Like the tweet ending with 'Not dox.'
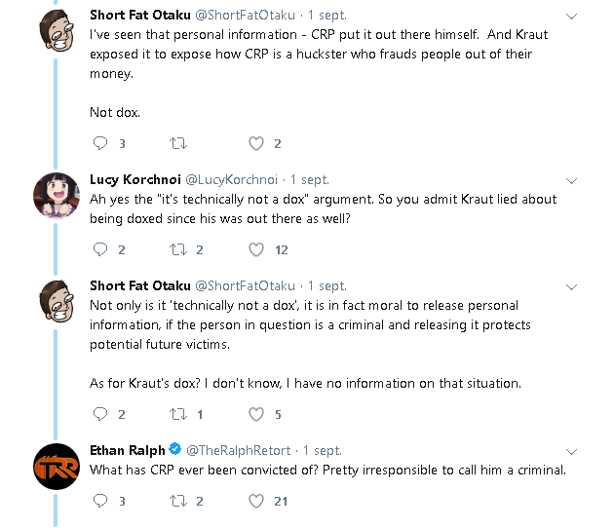 pos(256,143)
